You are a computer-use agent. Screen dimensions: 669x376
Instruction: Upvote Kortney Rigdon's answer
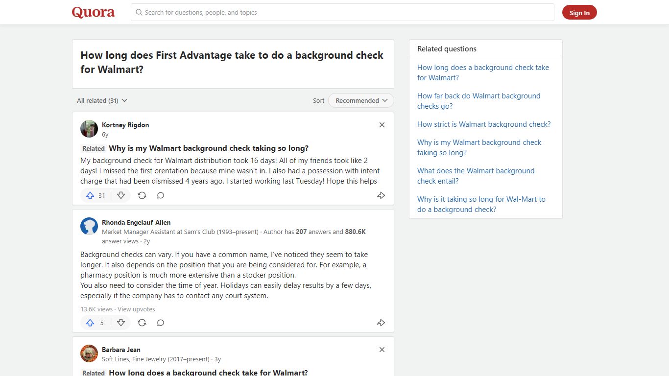[x=96, y=195]
